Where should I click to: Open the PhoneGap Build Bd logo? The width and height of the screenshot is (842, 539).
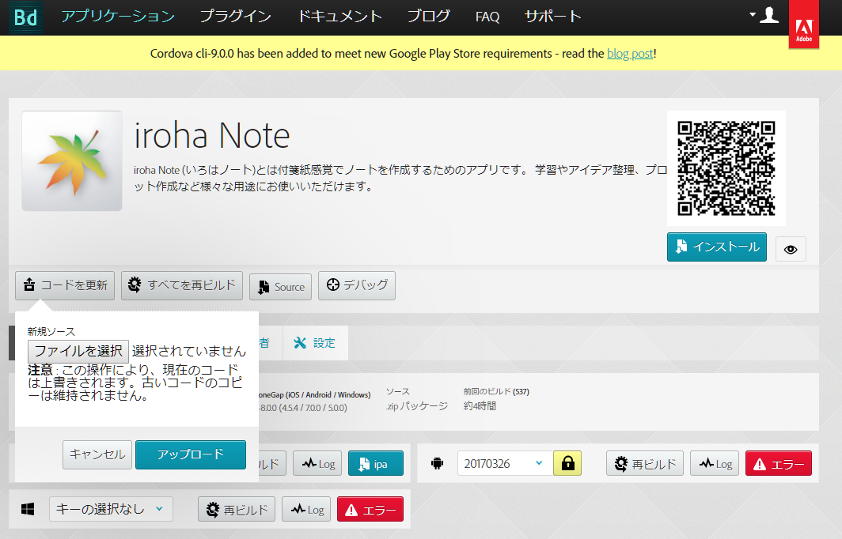click(25, 17)
